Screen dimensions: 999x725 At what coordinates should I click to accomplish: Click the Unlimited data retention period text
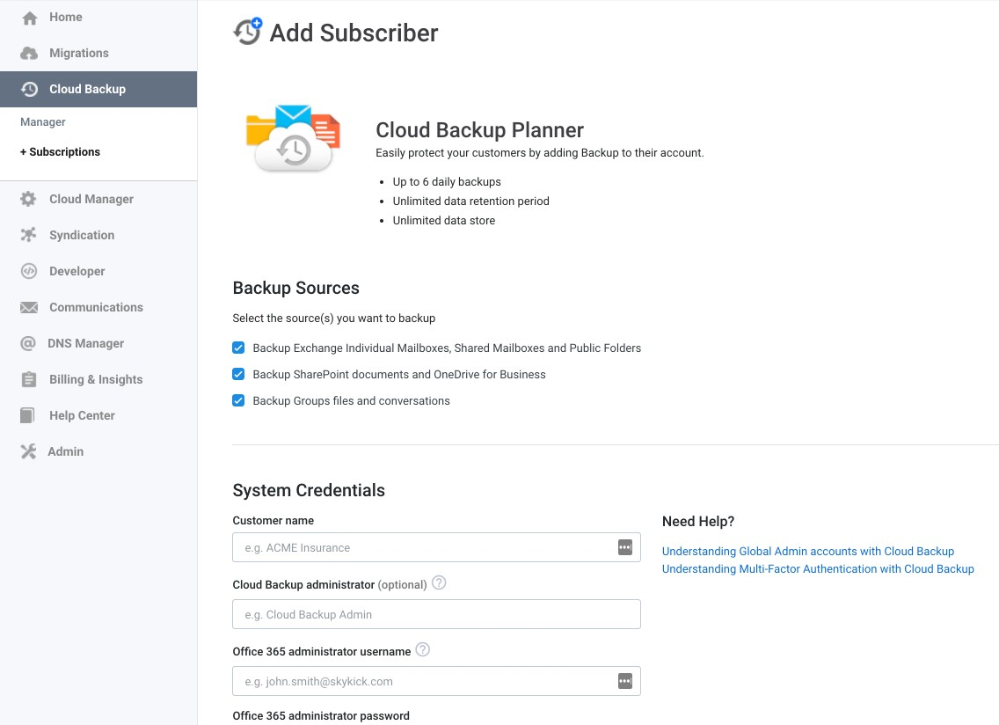(470, 201)
